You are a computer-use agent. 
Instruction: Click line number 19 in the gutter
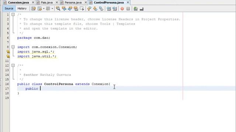pyautogui.click(x=7, y=98)
